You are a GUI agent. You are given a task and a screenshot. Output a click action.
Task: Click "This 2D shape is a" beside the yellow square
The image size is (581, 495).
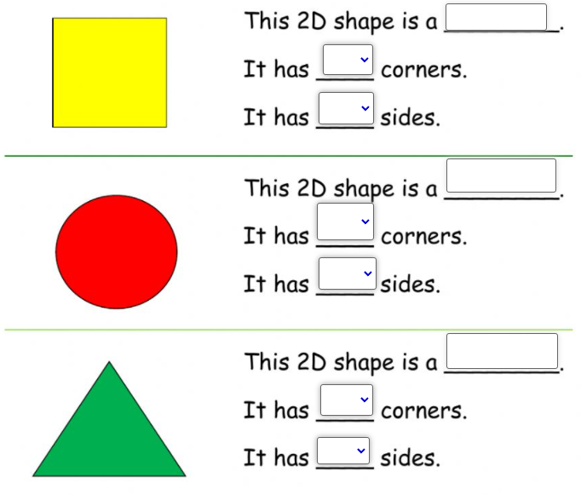coord(341,21)
